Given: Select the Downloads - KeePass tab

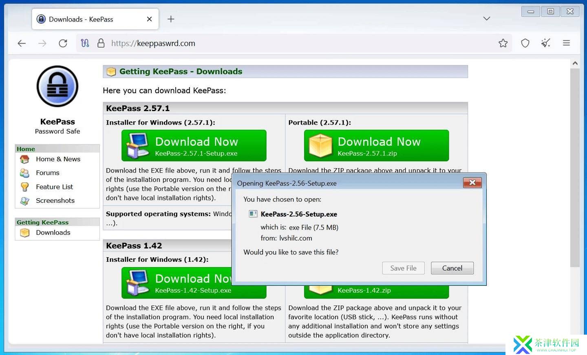Looking at the screenshot, I should [95, 19].
